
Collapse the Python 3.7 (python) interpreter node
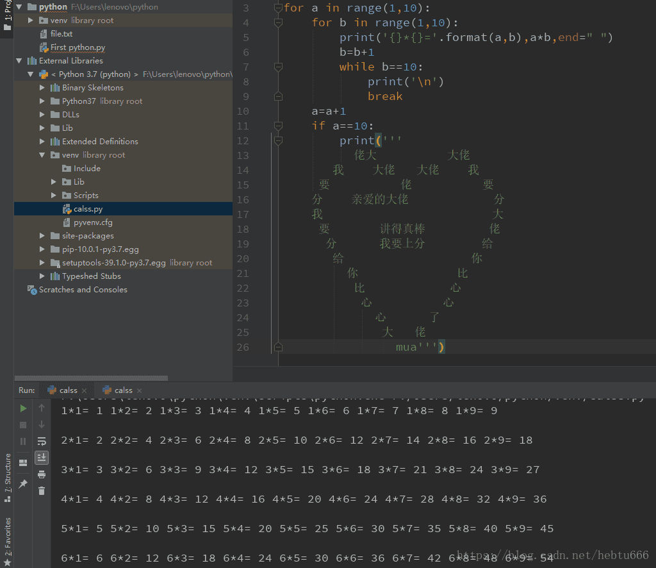30,74
